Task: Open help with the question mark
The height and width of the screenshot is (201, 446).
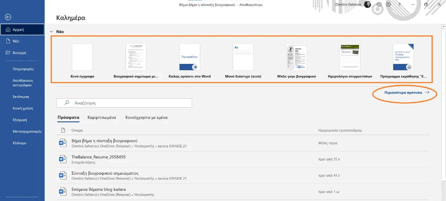Action: [399, 5]
